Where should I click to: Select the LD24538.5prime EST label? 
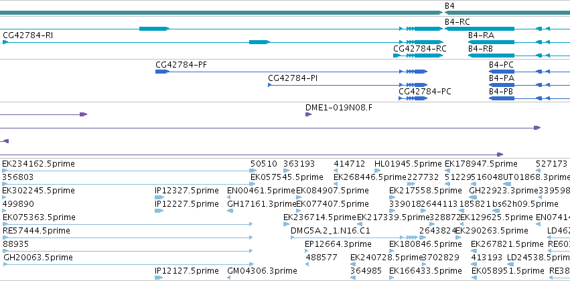pyautogui.click(x=539, y=258)
